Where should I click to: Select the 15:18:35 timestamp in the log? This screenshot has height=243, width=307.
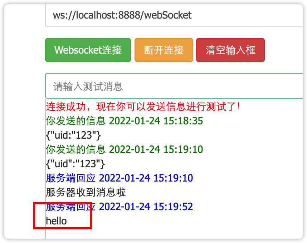(183, 121)
